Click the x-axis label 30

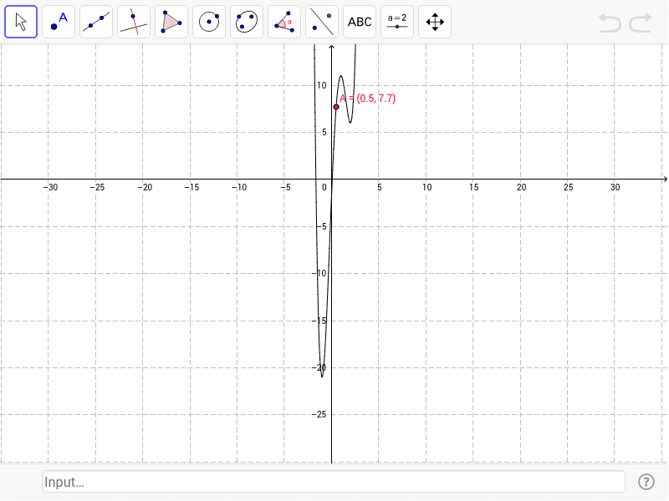pos(615,187)
